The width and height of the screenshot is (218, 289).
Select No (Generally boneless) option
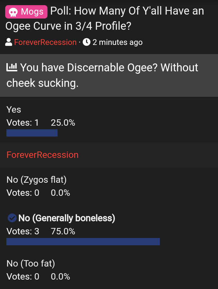click(x=67, y=218)
